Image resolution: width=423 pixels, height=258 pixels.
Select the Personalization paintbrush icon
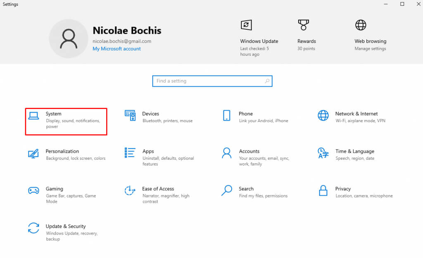click(x=33, y=153)
